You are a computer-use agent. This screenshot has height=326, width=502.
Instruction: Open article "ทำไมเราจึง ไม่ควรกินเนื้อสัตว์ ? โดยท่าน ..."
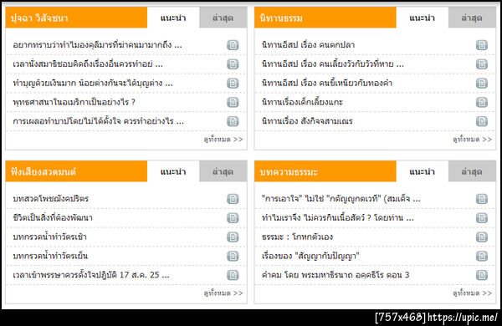[x=338, y=218]
